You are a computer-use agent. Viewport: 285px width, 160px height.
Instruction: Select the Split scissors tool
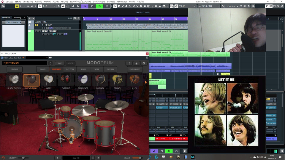pos(130,6)
